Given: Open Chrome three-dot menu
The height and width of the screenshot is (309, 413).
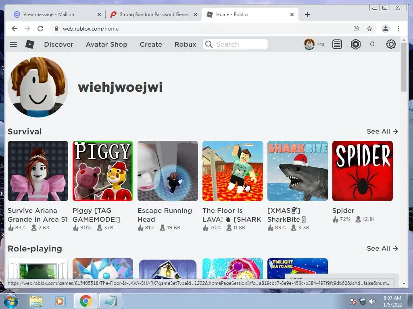Looking at the screenshot, I should 398,29.
